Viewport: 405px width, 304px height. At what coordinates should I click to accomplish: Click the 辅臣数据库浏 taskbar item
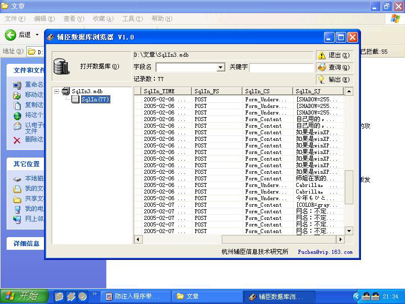point(279,296)
